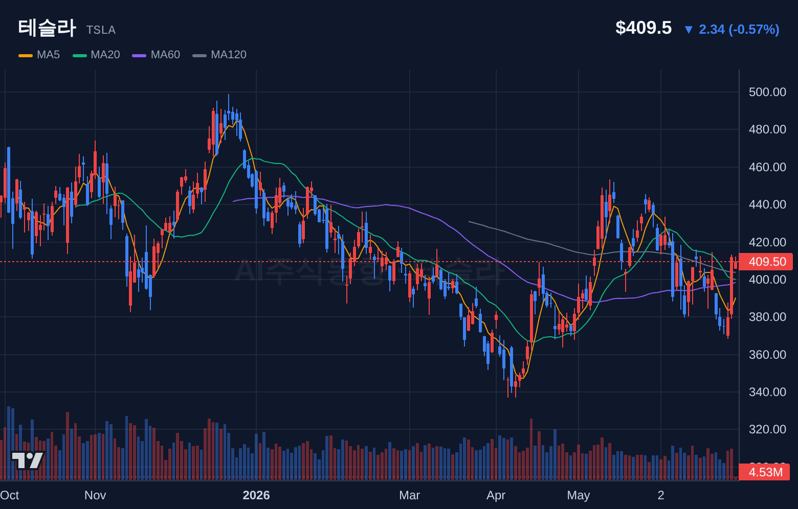Click the 460.00 price axis label
This screenshot has width=798, height=509.
click(x=767, y=167)
